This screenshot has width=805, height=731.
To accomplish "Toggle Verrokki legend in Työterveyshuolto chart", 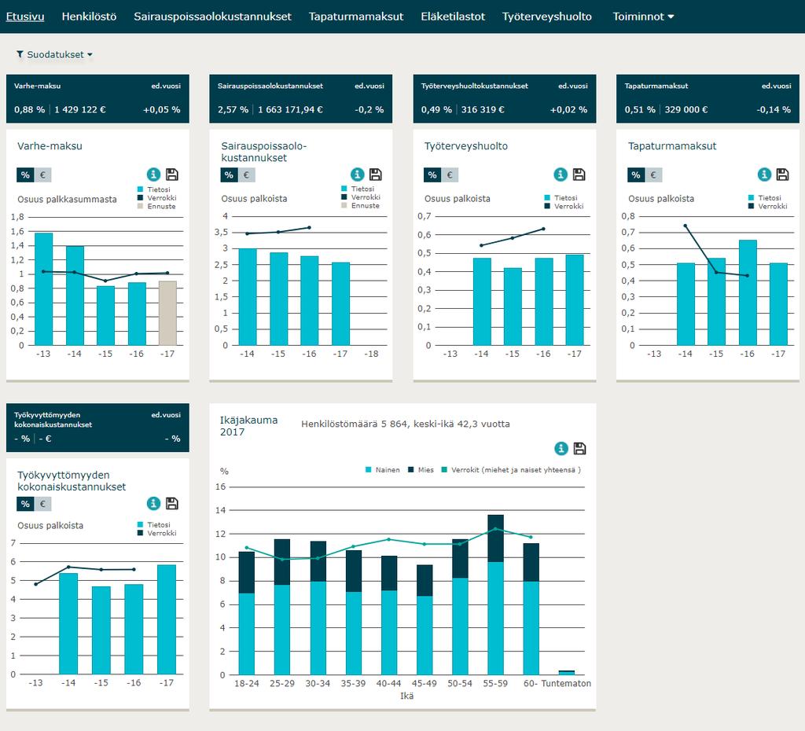I will coord(564,207).
